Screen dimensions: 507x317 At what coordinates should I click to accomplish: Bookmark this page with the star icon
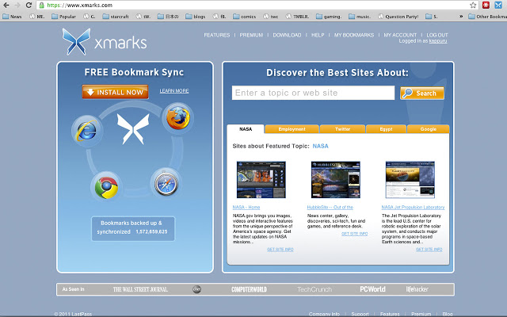[x=473, y=6]
